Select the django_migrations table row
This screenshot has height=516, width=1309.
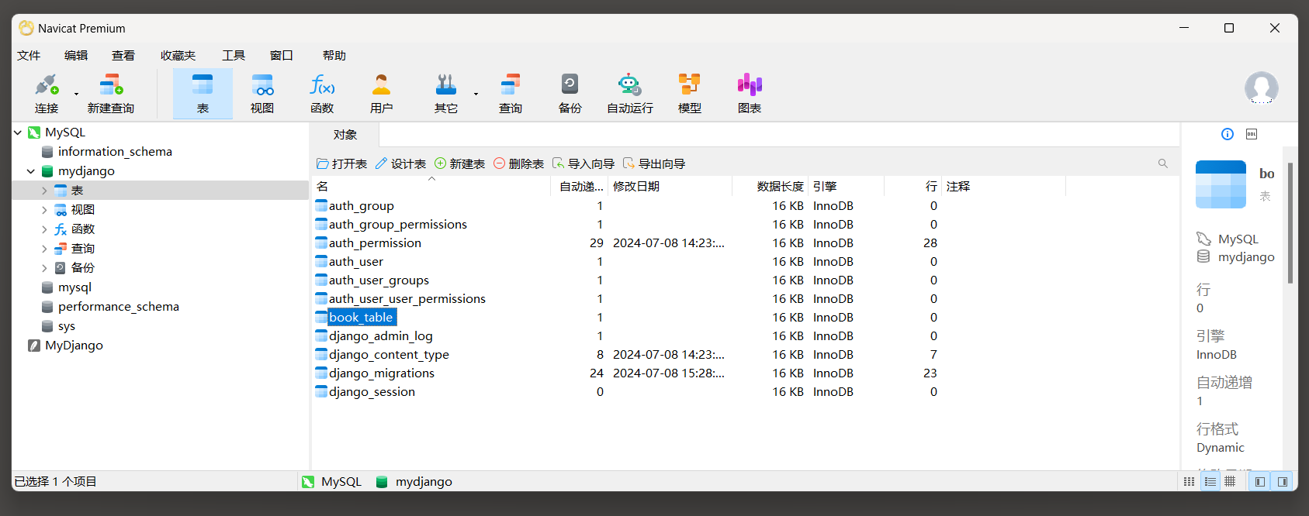[381, 373]
